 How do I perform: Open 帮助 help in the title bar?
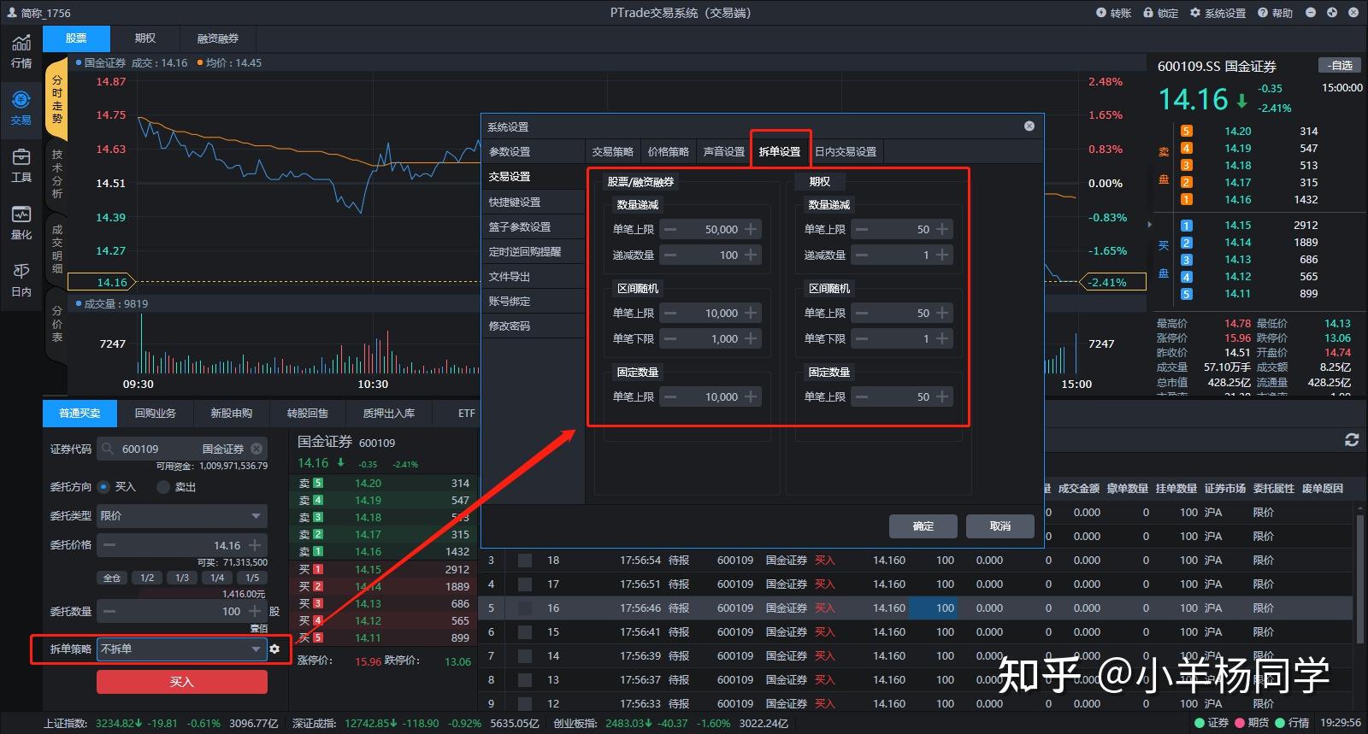tap(1275, 13)
